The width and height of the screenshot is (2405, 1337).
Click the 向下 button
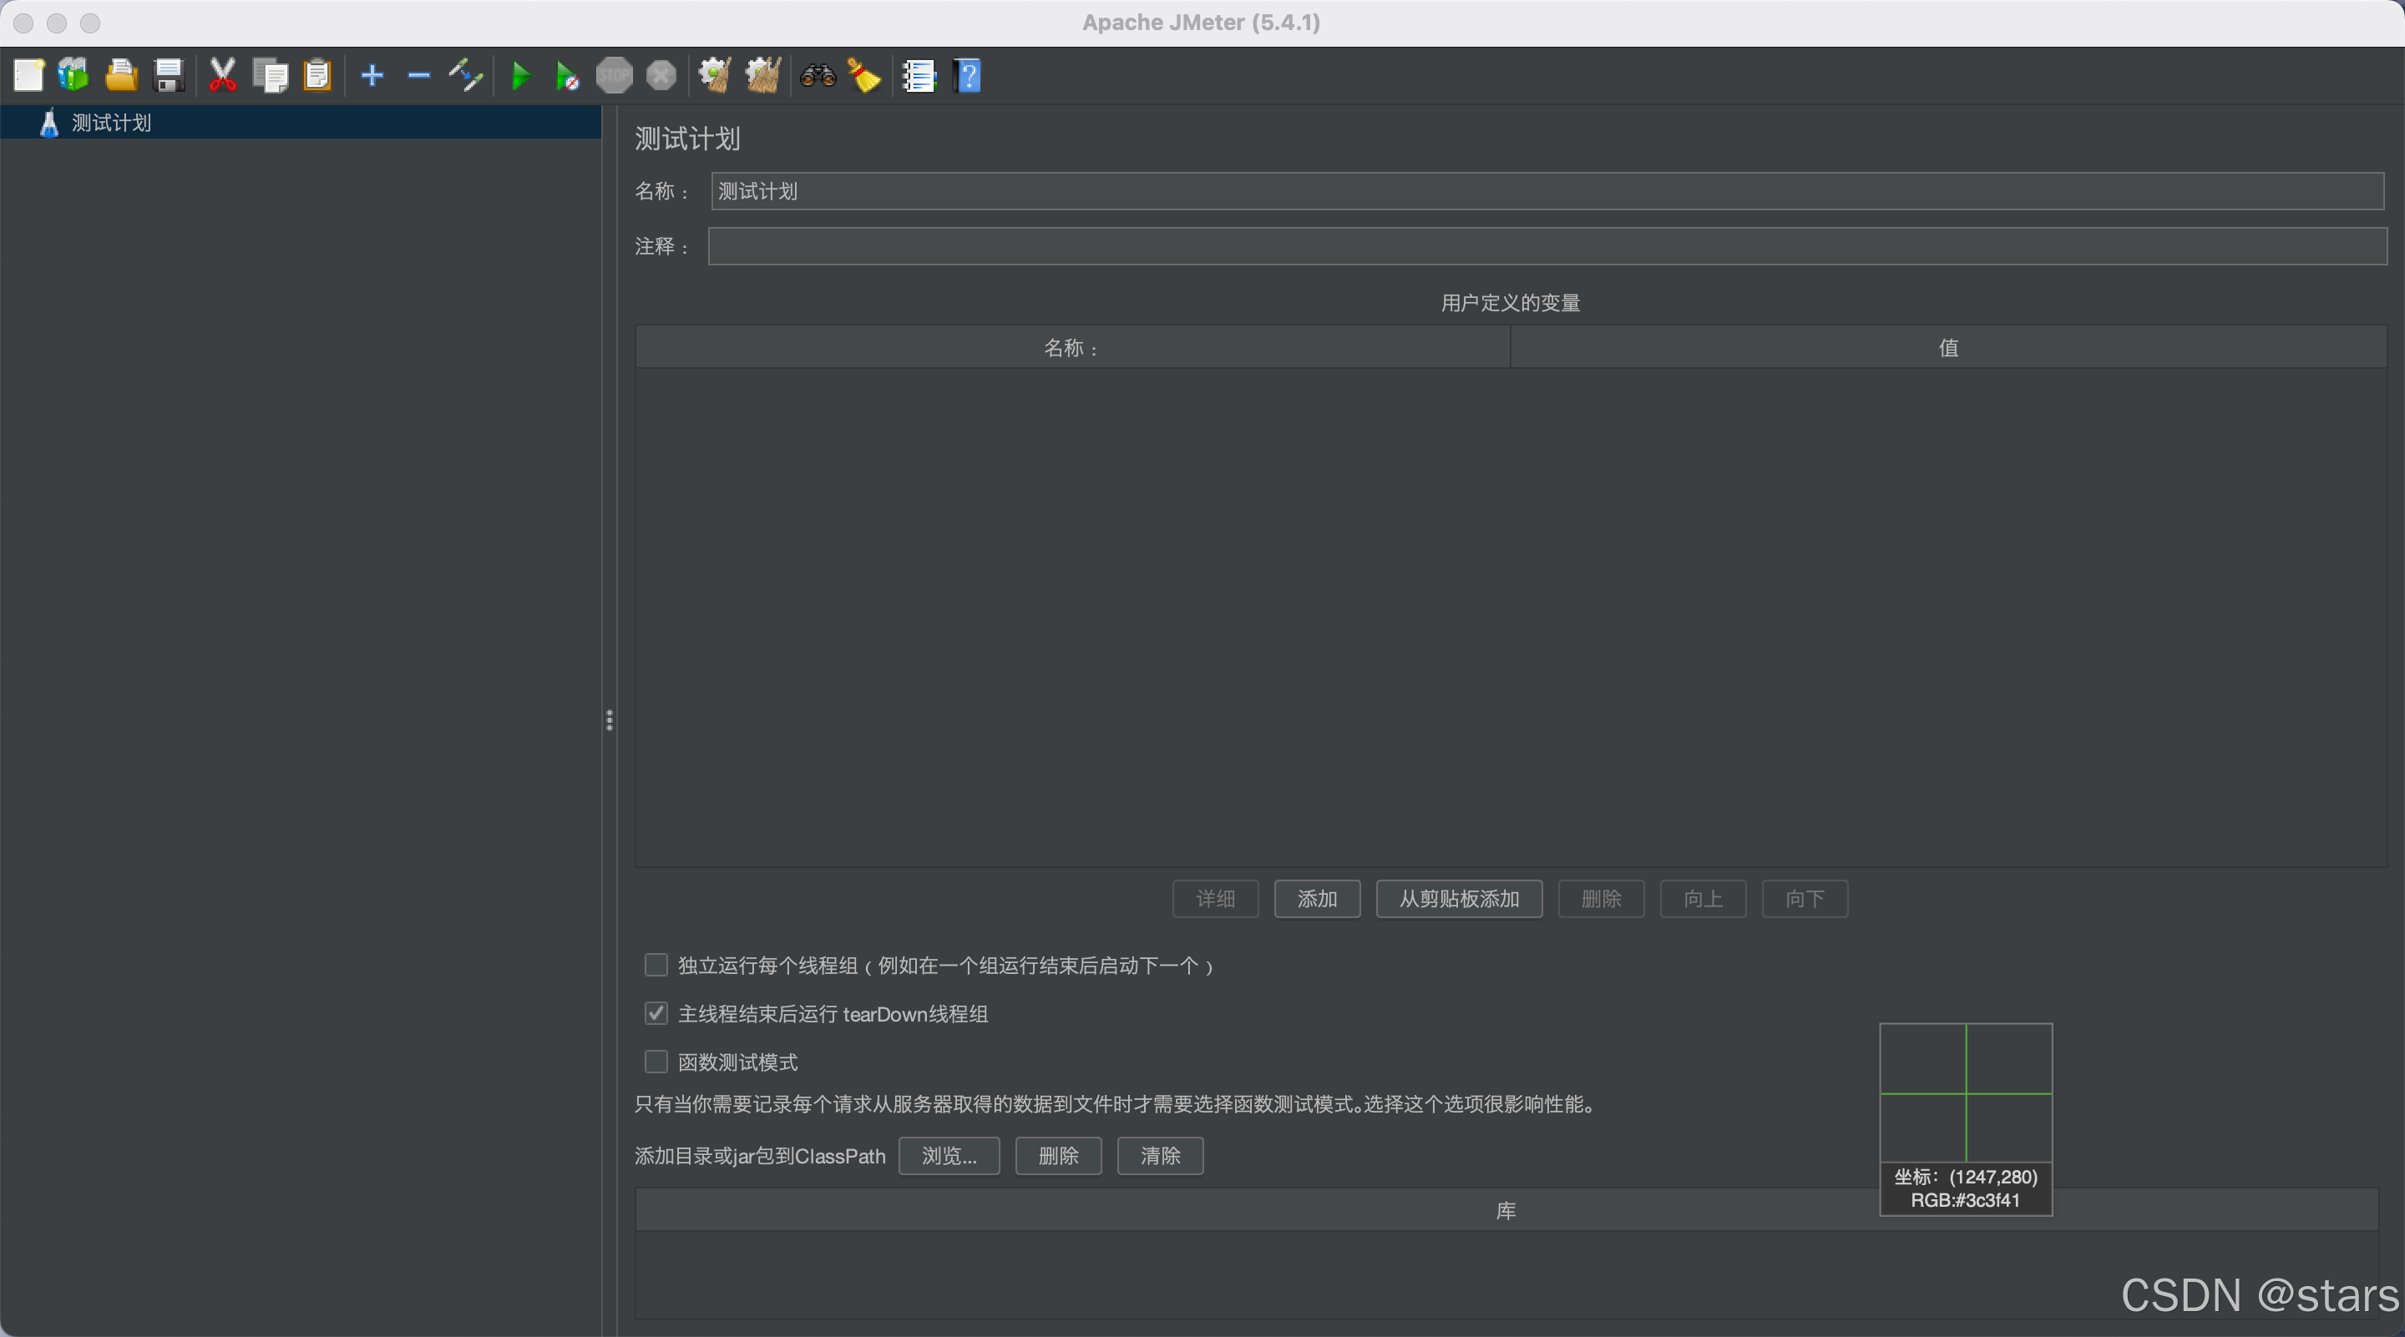point(1805,899)
